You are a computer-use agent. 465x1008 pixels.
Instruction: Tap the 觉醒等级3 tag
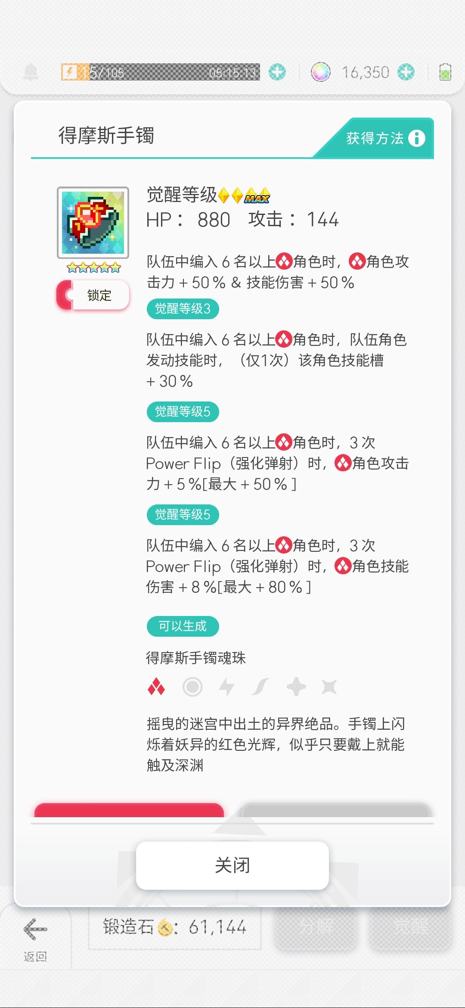tap(183, 309)
